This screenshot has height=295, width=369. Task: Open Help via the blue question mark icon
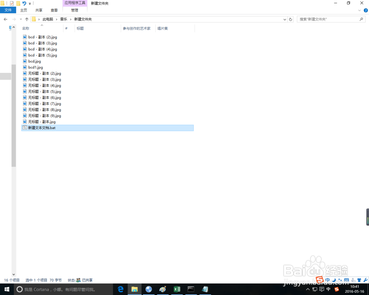pyautogui.click(x=366, y=10)
